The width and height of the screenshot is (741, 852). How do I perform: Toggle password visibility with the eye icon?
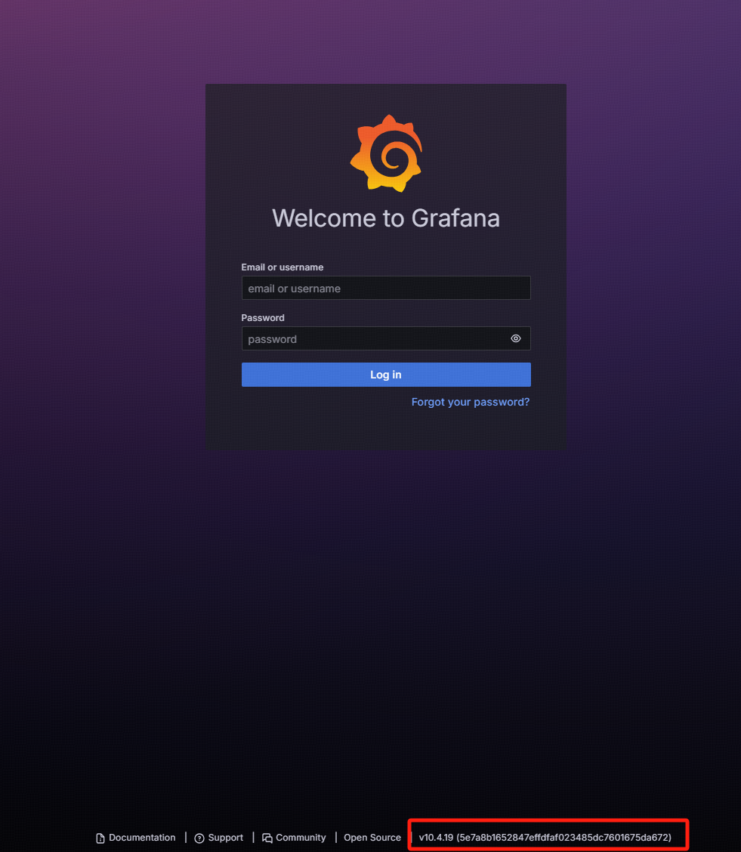(516, 338)
